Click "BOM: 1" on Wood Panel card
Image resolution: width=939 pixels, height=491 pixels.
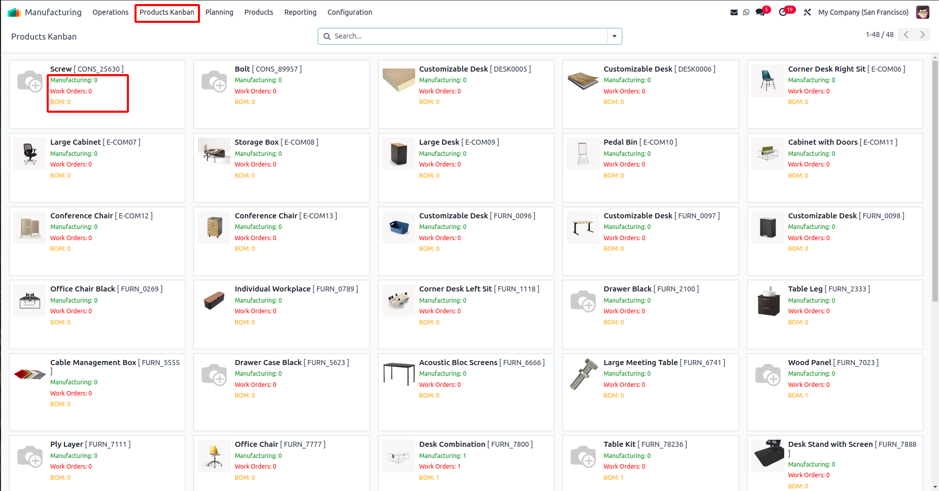coord(798,396)
